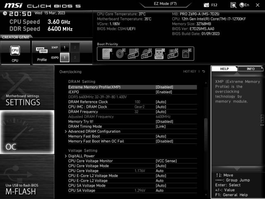Select the network boot device icon

click(186, 53)
